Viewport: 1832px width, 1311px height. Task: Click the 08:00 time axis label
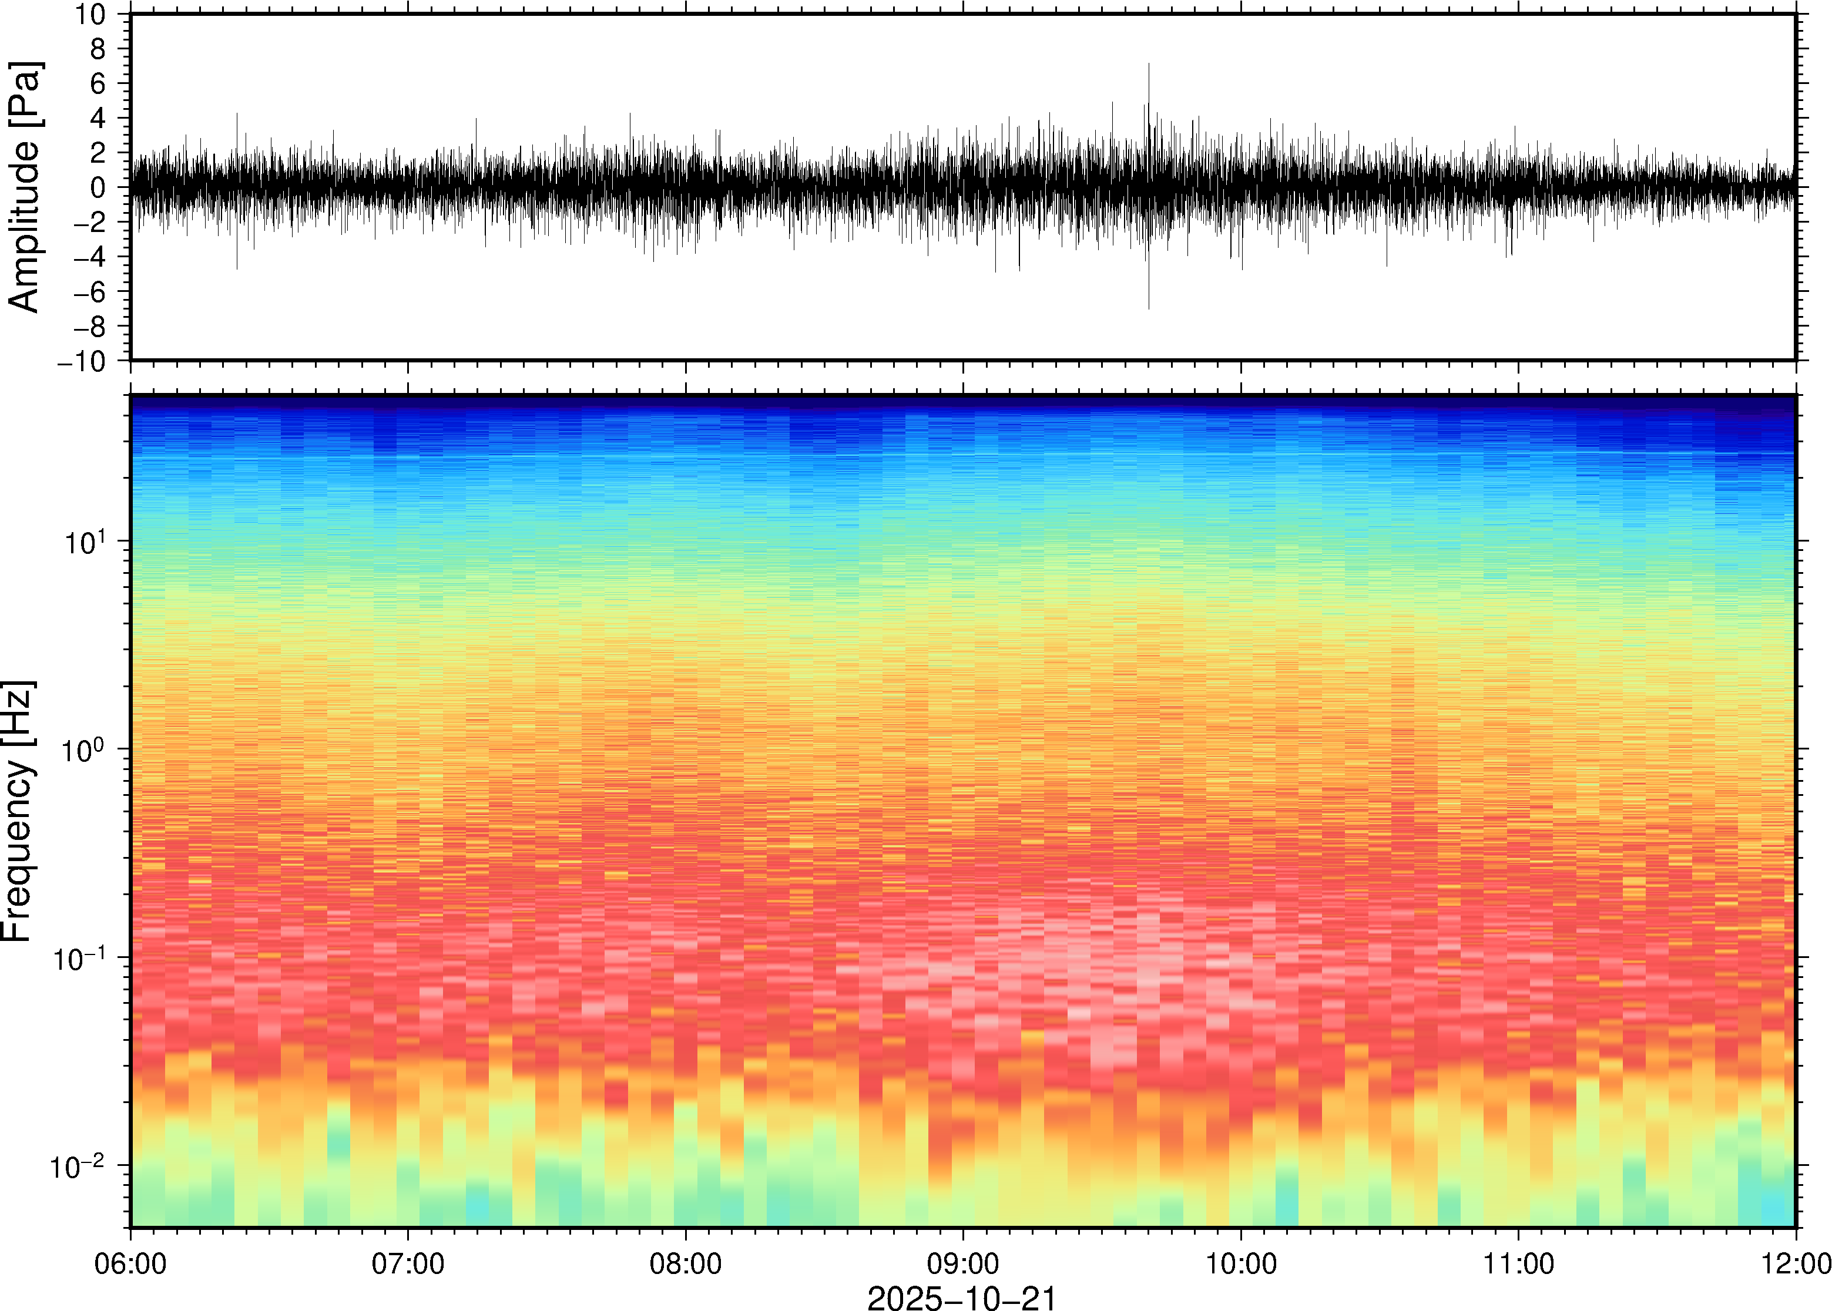coord(686,1263)
